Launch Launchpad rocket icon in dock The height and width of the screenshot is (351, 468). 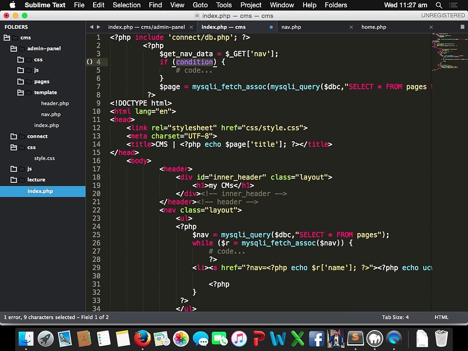coord(45,339)
